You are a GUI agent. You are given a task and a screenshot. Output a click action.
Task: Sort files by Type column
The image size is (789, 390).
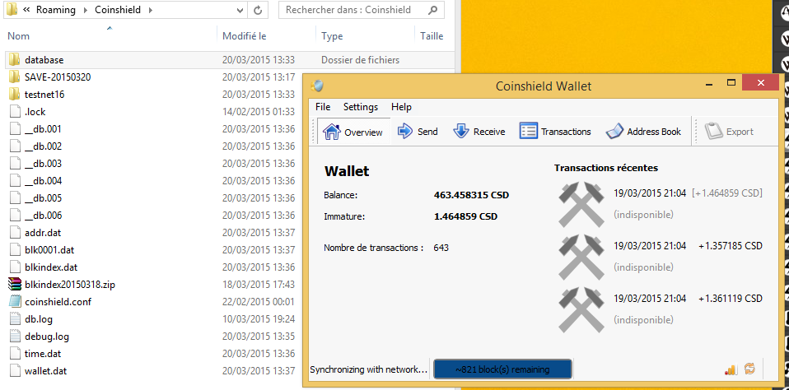[x=332, y=36]
